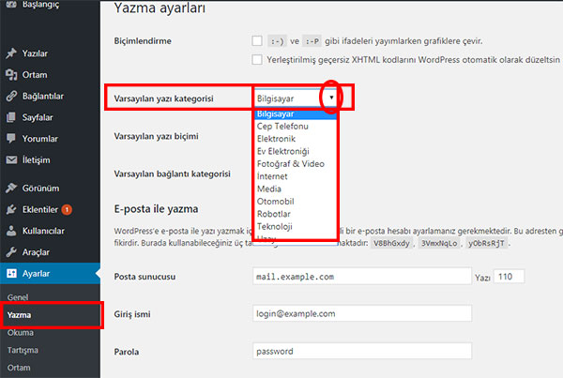Click the Eklentiler update count badge

point(67,209)
